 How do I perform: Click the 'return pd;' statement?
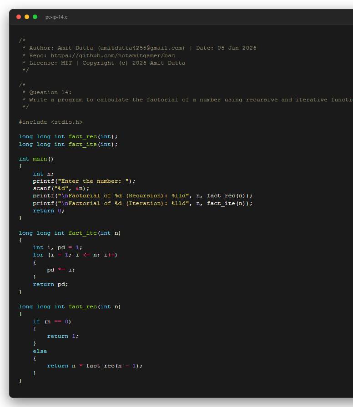click(50, 285)
